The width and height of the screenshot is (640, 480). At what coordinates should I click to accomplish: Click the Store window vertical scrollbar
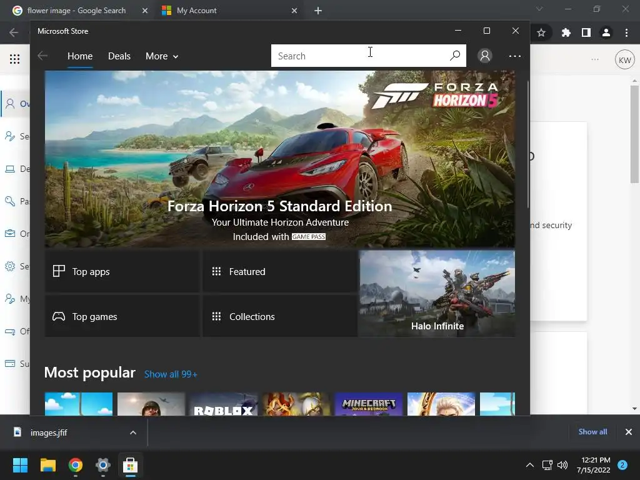point(527,145)
